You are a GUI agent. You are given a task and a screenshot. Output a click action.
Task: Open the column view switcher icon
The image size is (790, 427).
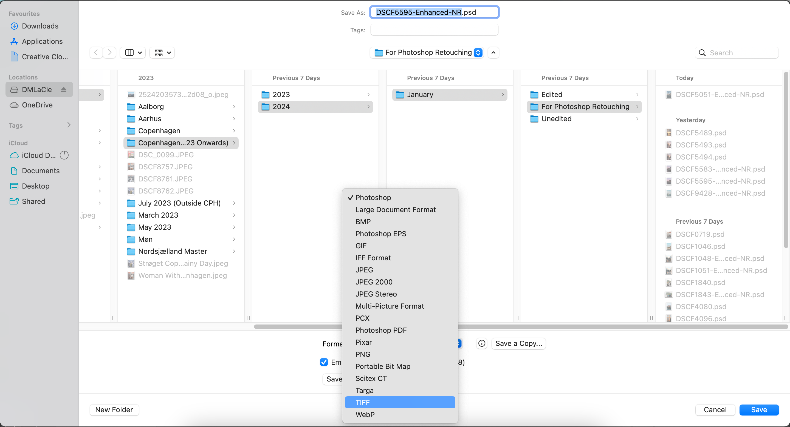click(133, 53)
